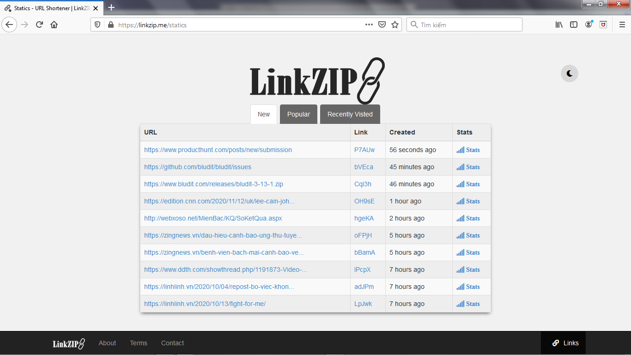Image resolution: width=631 pixels, height=355 pixels.
Task: Open the bludit-3-13-1.zip URL
Action: pyautogui.click(x=213, y=184)
